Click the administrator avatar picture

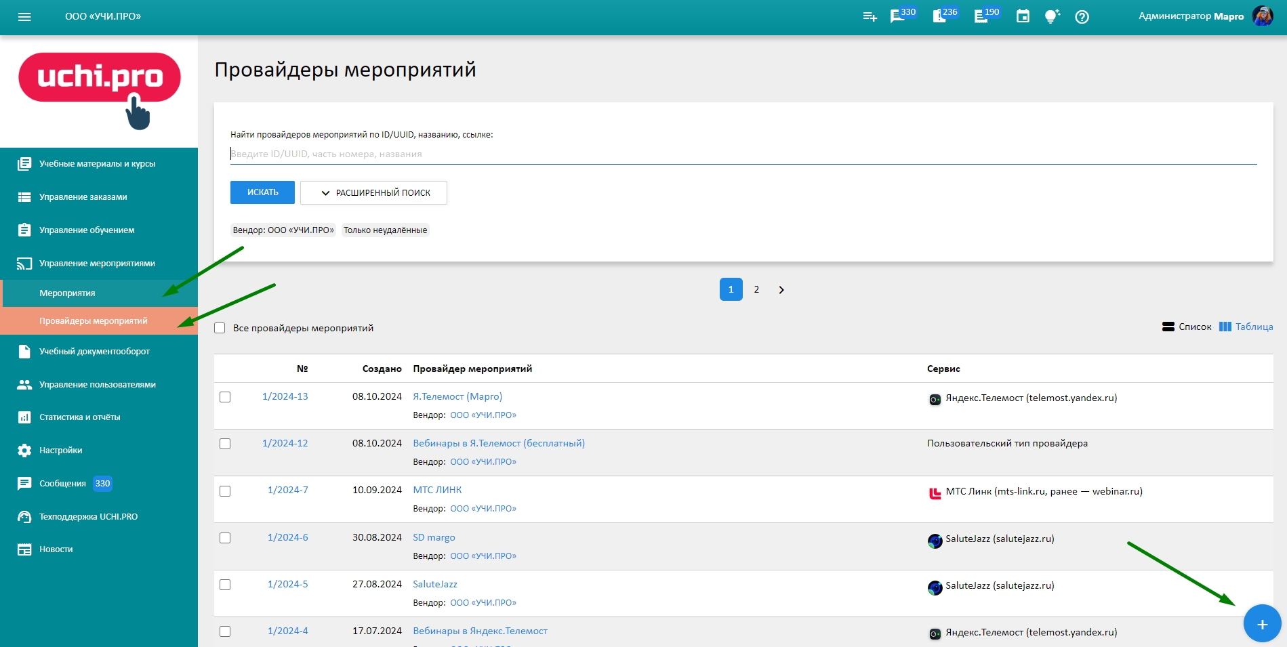click(1263, 16)
